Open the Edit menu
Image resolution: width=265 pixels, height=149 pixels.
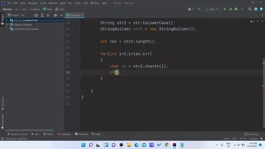point(16,3)
